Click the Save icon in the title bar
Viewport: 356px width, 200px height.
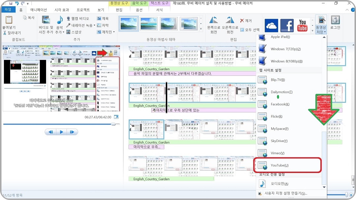tap(11, 3)
